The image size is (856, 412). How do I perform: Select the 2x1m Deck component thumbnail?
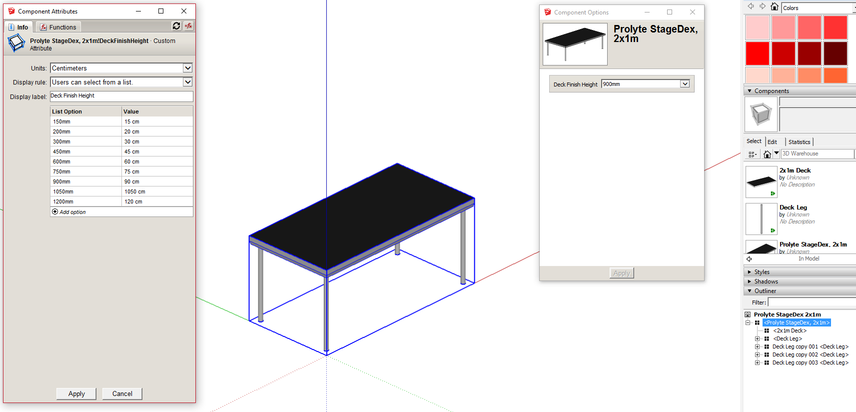pyautogui.click(x=762, y=182)
